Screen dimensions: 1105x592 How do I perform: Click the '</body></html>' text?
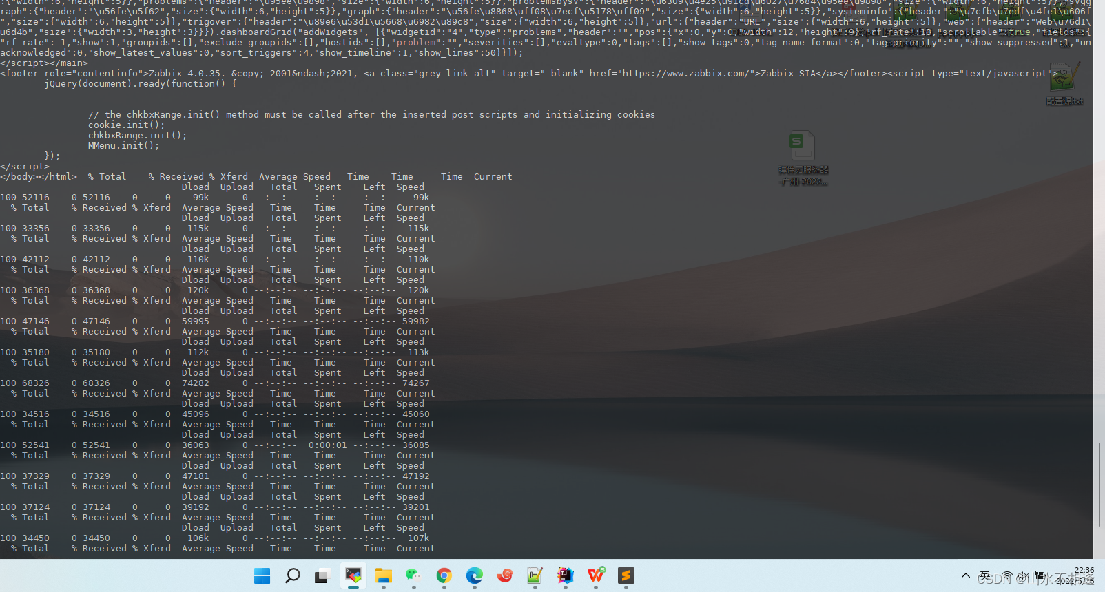click(x=39, y=176)
